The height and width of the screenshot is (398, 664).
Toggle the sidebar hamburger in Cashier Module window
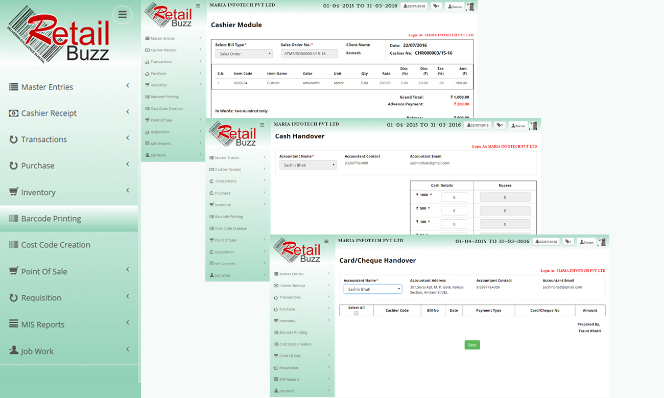tap(198, 6)
